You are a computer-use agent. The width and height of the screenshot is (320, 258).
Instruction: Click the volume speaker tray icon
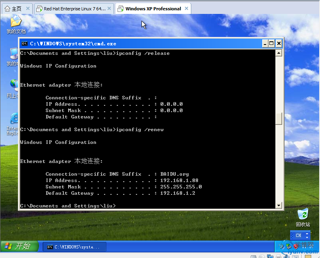(x=282, y=246)
